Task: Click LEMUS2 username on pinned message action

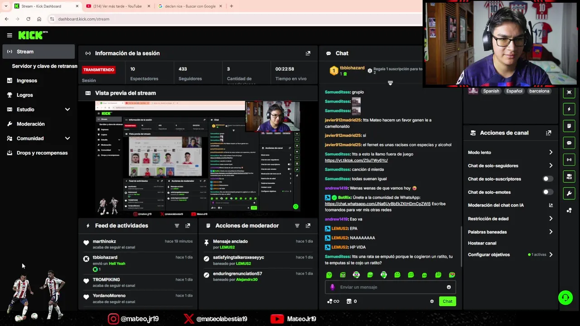Action: click(227, 247)
